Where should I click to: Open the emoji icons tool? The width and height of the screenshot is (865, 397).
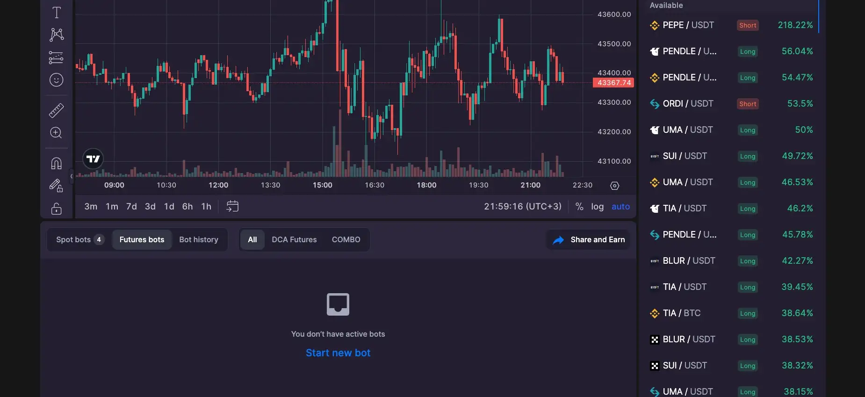pos(56,80)
